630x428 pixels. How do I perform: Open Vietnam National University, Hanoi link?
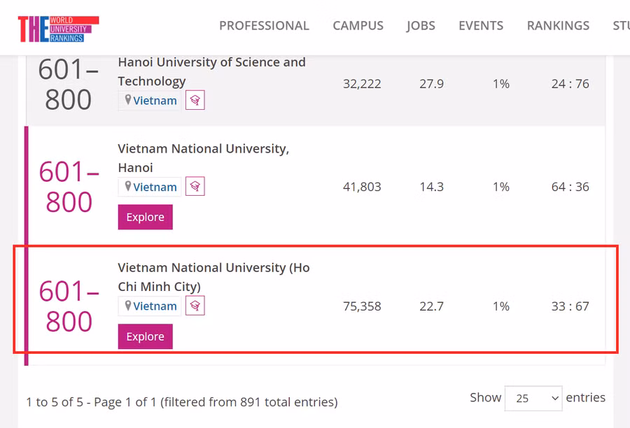pos(203,158)
